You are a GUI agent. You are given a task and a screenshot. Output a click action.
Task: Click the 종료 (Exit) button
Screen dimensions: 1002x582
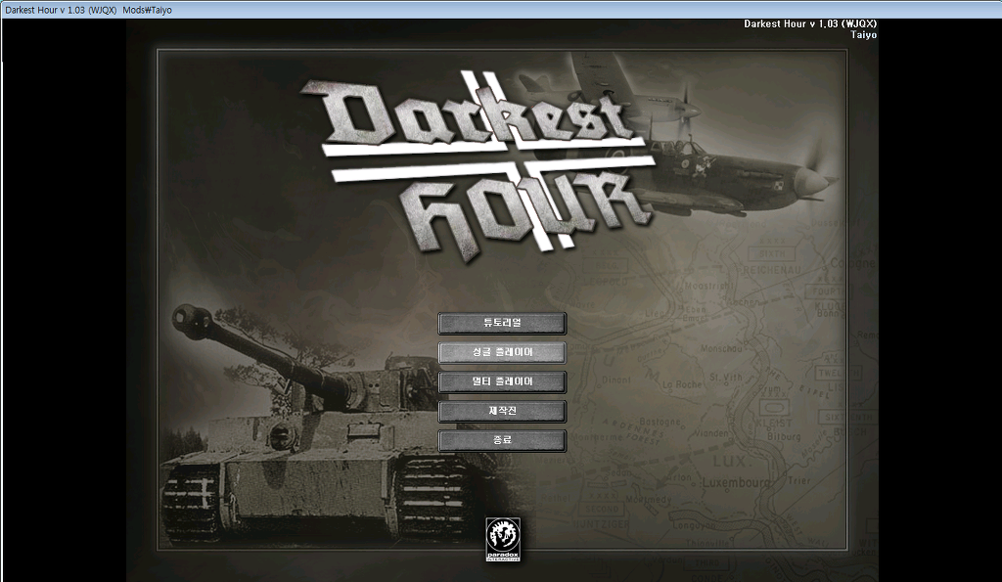502,441
